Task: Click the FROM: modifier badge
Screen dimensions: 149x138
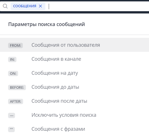Action: click(x=15, y=45)
